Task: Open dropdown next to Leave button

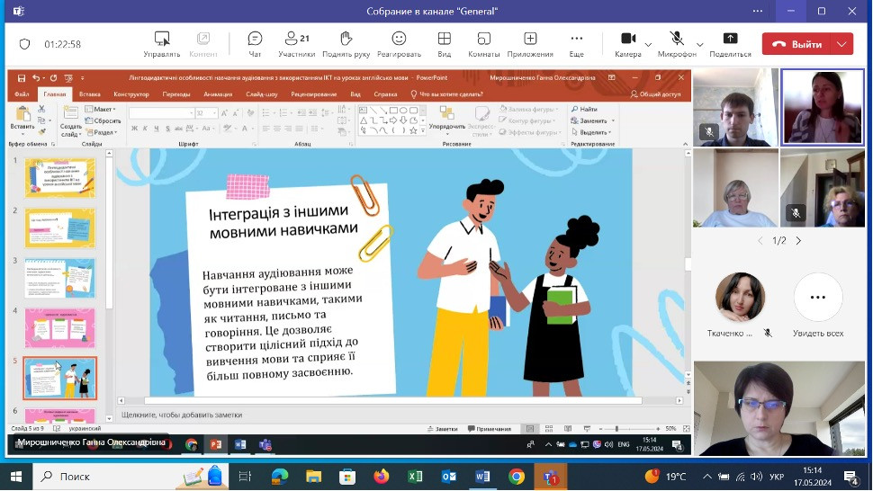Action: click(842, 44)
